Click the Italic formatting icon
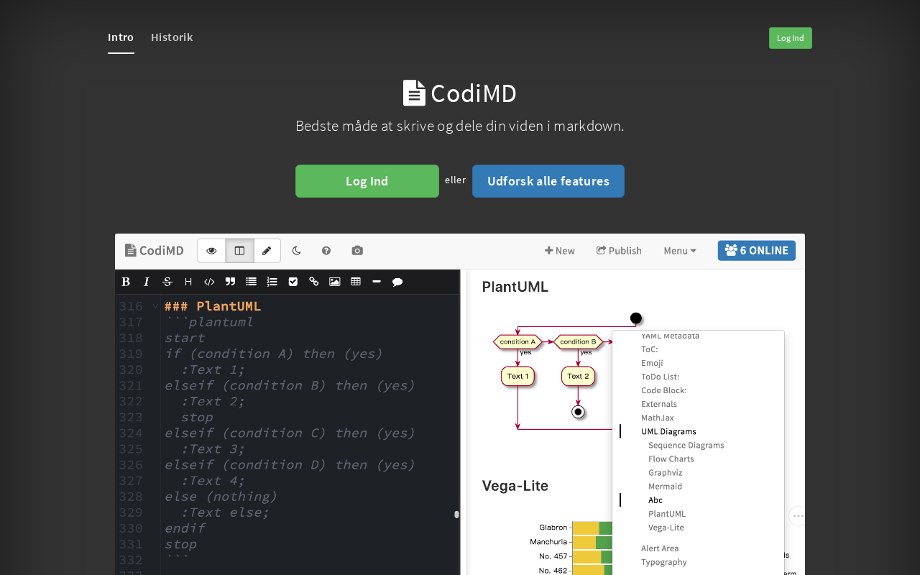Viewport: 920px width, 575px height. click(x=147, y=282)
